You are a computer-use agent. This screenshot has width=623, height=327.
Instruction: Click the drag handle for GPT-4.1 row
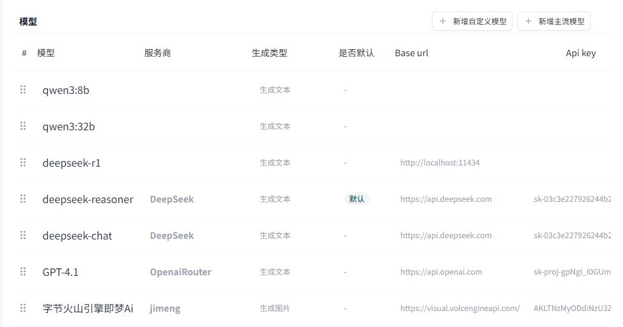point(23,271)
